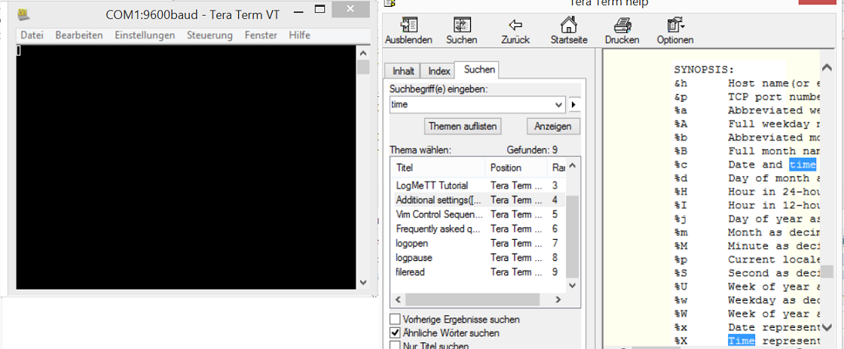Select fileread search result
The height and width of the screenshot is (349, 844).
click(479, 272)
